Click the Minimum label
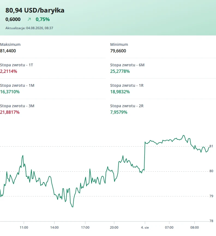This screenshot has height=236, width=216. tap(119, 44)
